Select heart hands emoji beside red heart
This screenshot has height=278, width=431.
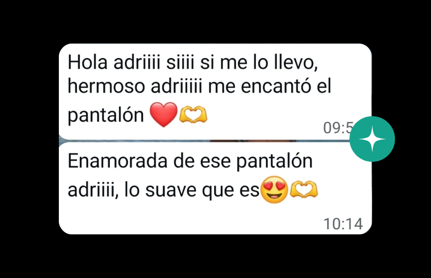(x=193, y=114)
